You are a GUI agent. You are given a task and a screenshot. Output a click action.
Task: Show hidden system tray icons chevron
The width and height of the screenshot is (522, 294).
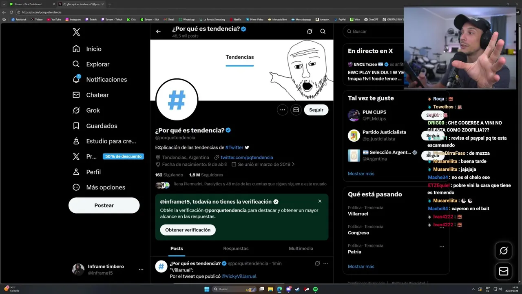tap(473, 289)
